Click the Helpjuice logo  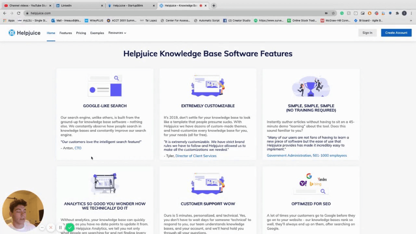pyautogui.click(x=24, y=32)
